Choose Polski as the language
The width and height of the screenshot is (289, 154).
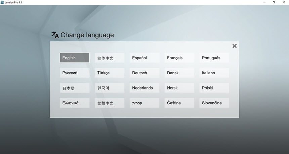click(x=214, y=88)
